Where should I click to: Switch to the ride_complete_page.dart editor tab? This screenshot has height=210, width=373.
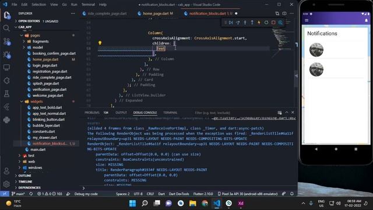[x=107, y=13]
